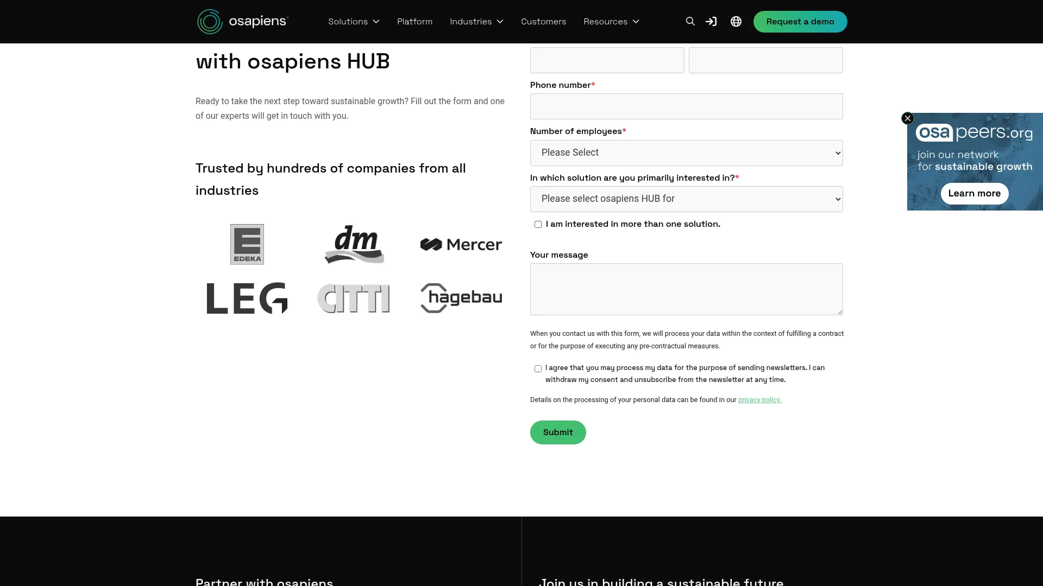Click the EDEKA logo
Image resolution: width=1043 pixels, height=586 pixels.
247,244
